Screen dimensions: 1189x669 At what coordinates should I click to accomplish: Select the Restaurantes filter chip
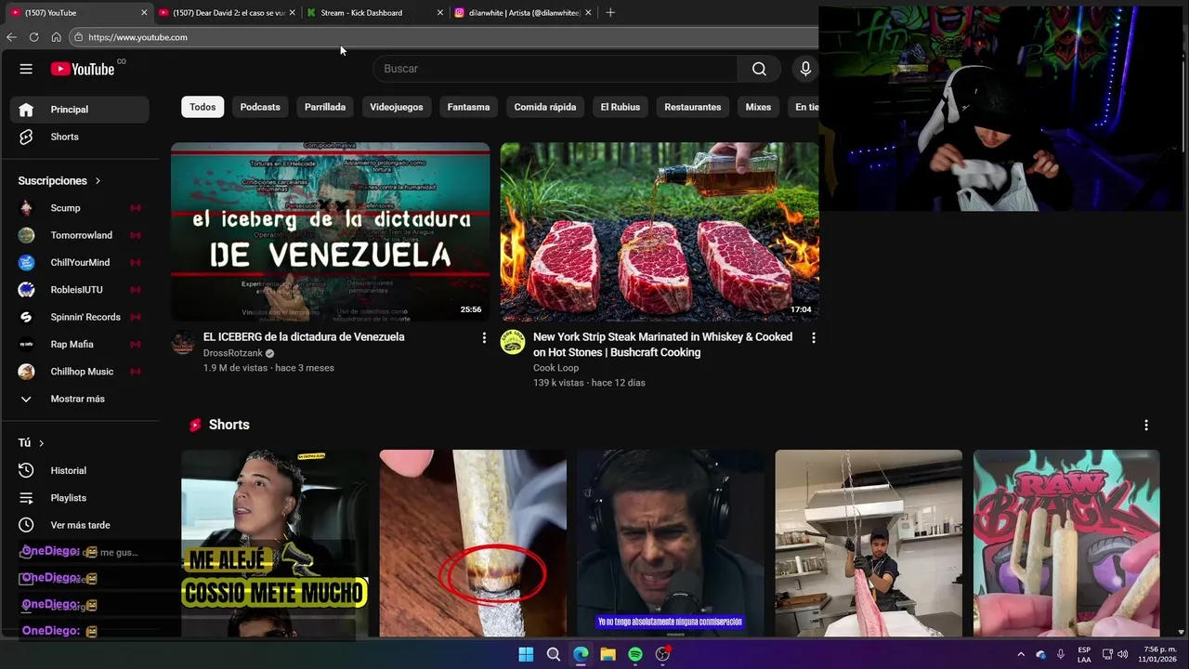pyautogui.click(x=693, y=107)
